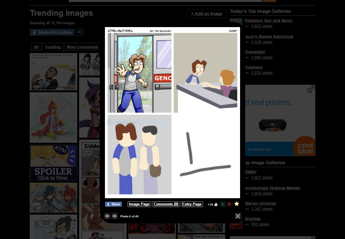Click the 3,528 views link
345x239 pixels.
click(262, 42)
